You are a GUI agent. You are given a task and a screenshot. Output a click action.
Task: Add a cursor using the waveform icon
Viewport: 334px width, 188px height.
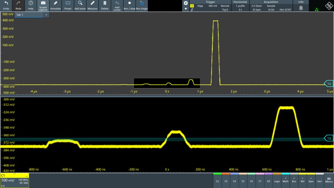(x=117, y=3)
